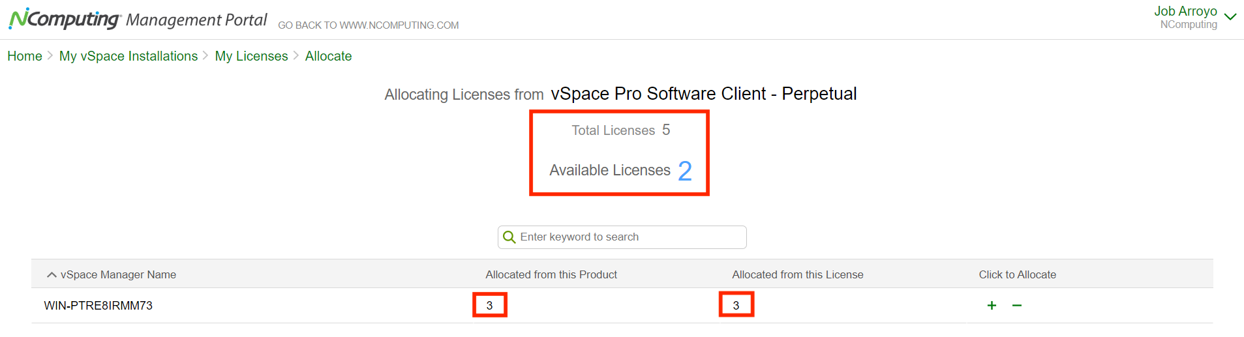Expand the Job Arroyo user menu chevron
The image size is (1244, 337).
[1230, 17]
